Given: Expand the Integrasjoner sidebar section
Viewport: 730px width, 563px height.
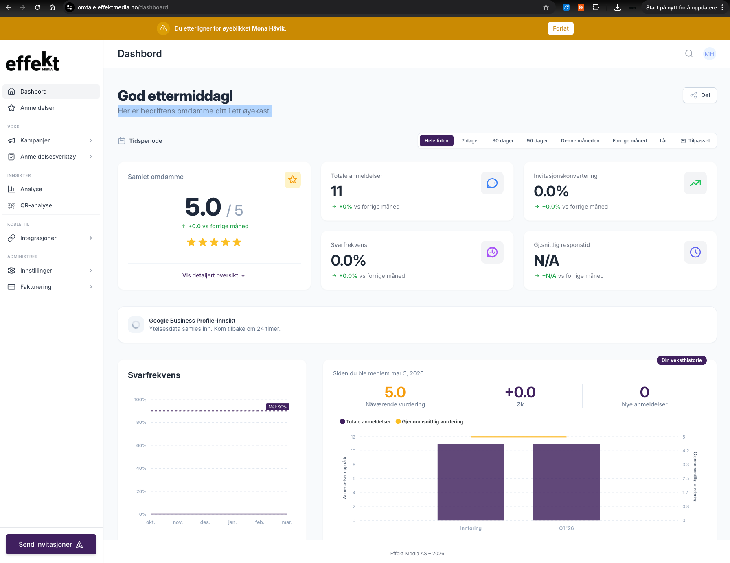Looking at the screenshot, I should [51, 238].
